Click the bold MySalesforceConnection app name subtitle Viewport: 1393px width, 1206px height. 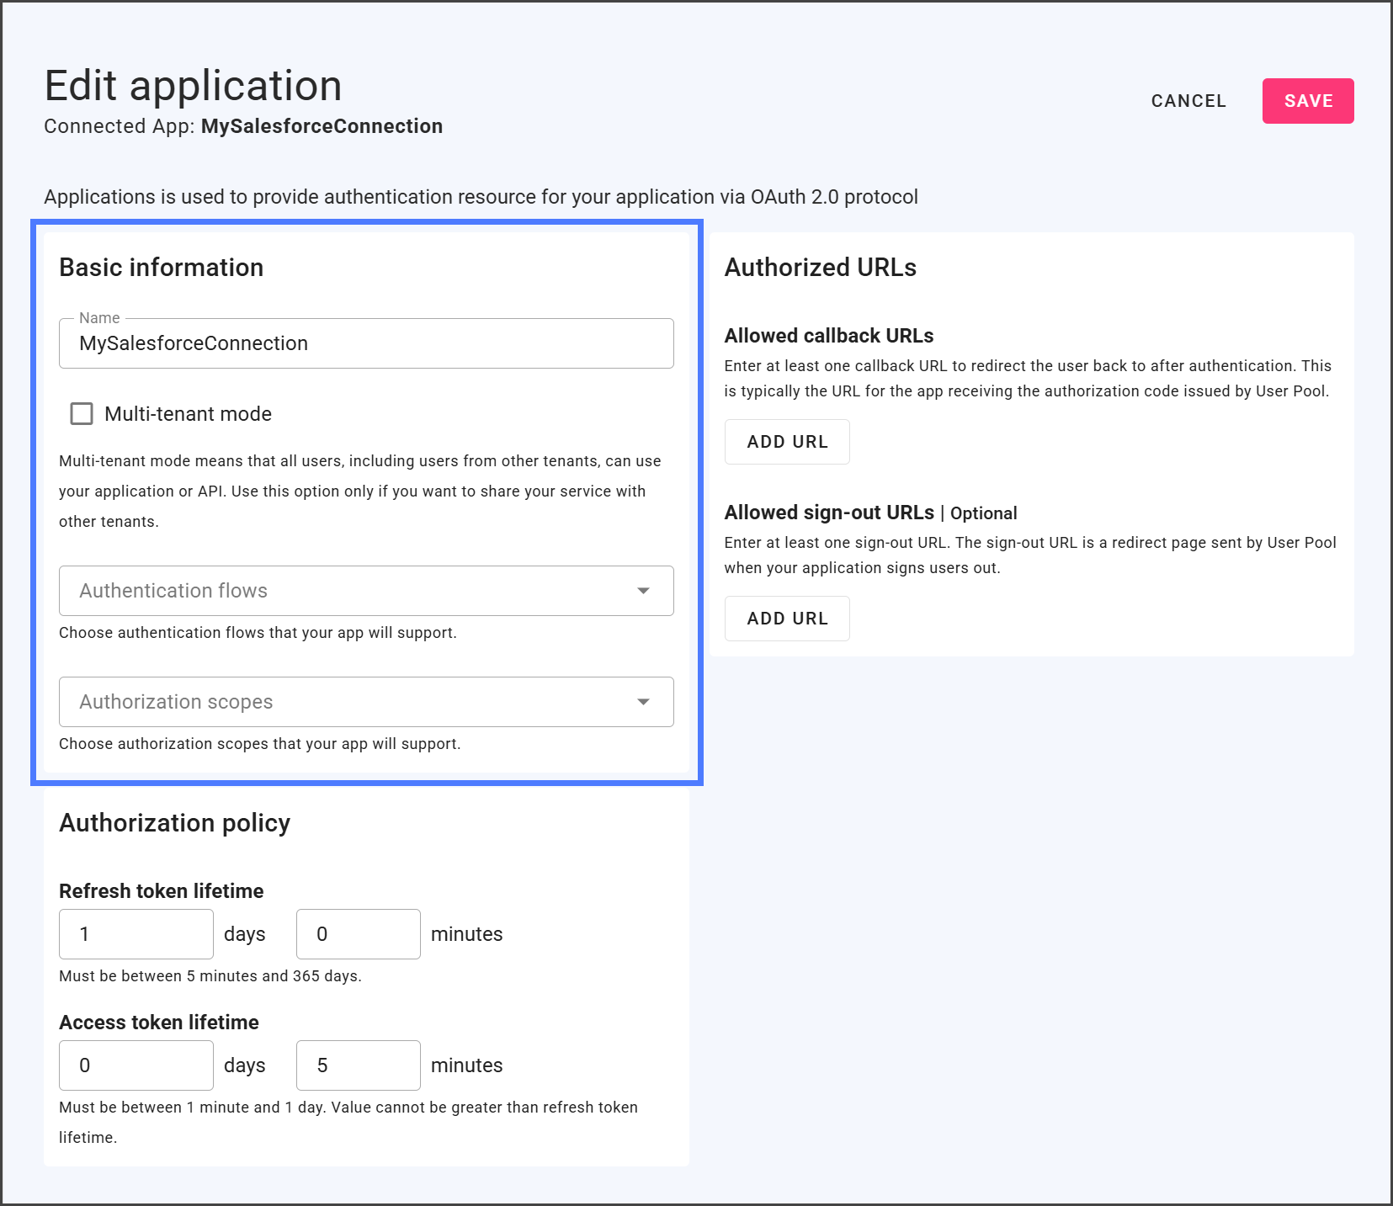click(322, 126)
